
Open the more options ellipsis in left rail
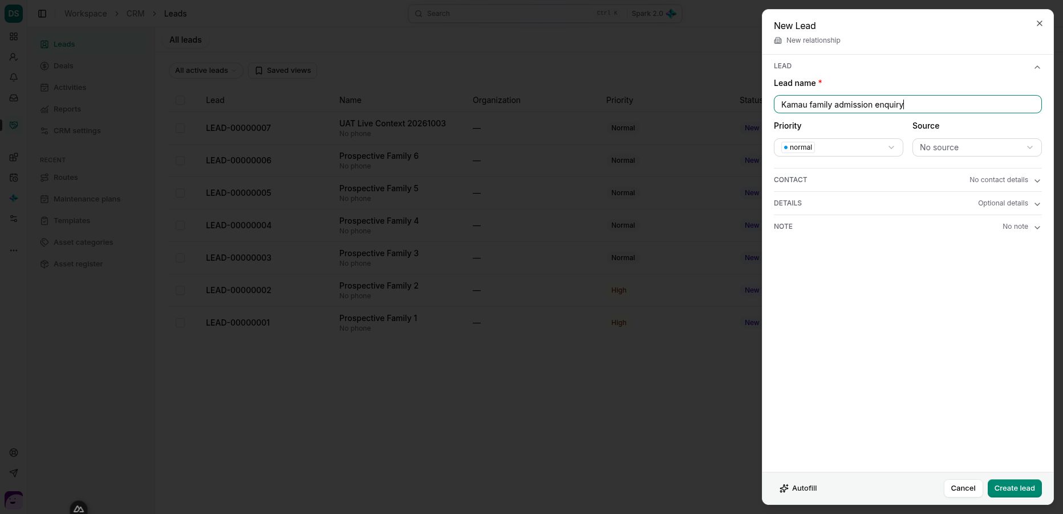(x=14, y=250)
